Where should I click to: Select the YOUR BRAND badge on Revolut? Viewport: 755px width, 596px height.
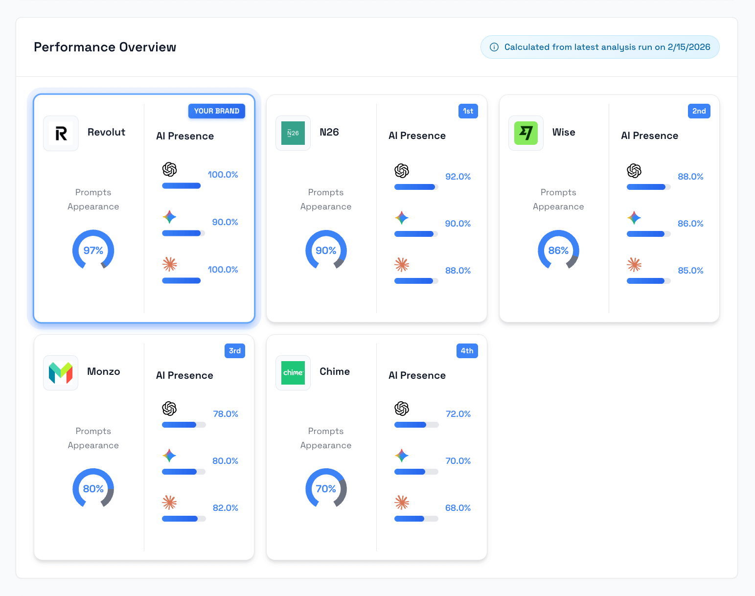click(x=216, y=111)
